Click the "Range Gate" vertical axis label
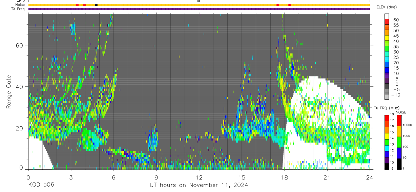416x192 pixels. 8,92
